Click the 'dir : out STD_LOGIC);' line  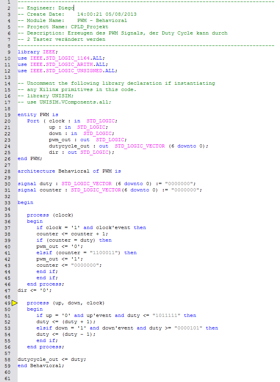coord(81,153)
